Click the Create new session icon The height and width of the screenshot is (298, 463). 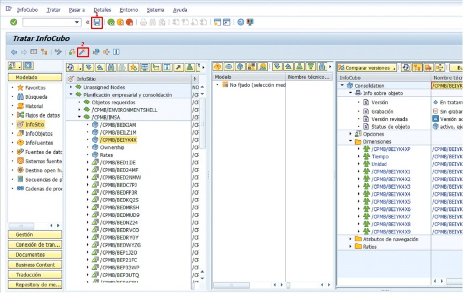[x=217, y=22]
